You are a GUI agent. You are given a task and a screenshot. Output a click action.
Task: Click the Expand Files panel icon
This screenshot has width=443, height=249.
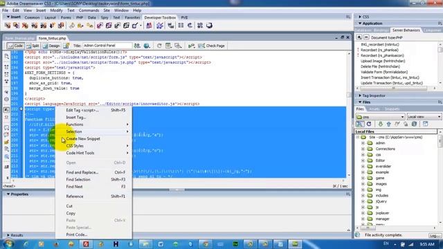425,124
